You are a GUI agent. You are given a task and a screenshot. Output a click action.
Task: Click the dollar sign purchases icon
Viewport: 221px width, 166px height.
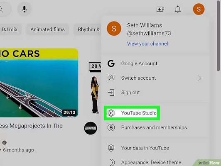(111, 127)
